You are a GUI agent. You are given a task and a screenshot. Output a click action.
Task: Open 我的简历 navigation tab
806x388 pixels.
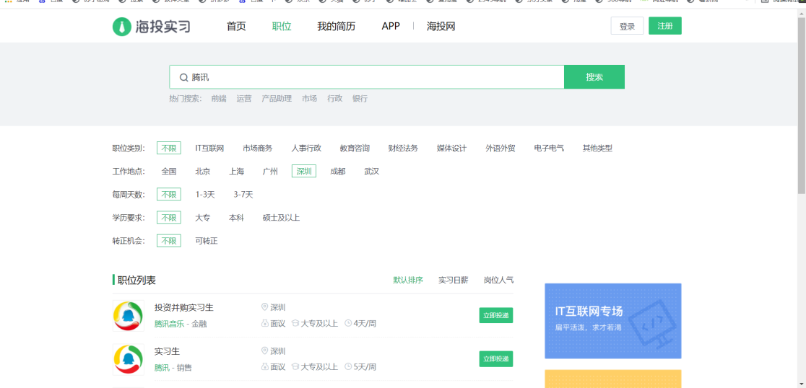coord(336,26)
